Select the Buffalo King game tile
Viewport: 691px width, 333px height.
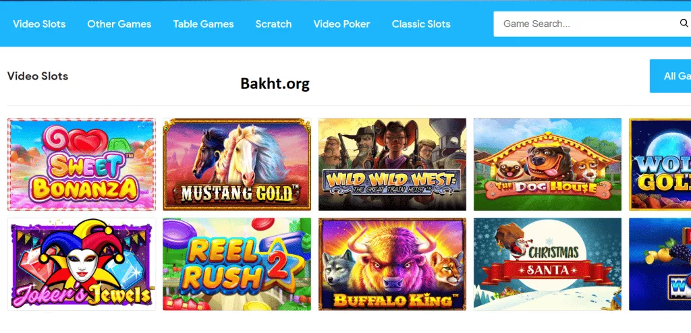coord(392,264)
